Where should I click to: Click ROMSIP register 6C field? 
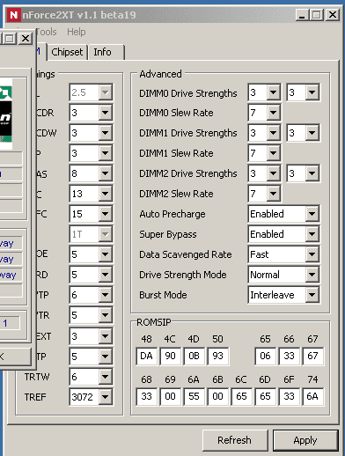coord(241,397)
